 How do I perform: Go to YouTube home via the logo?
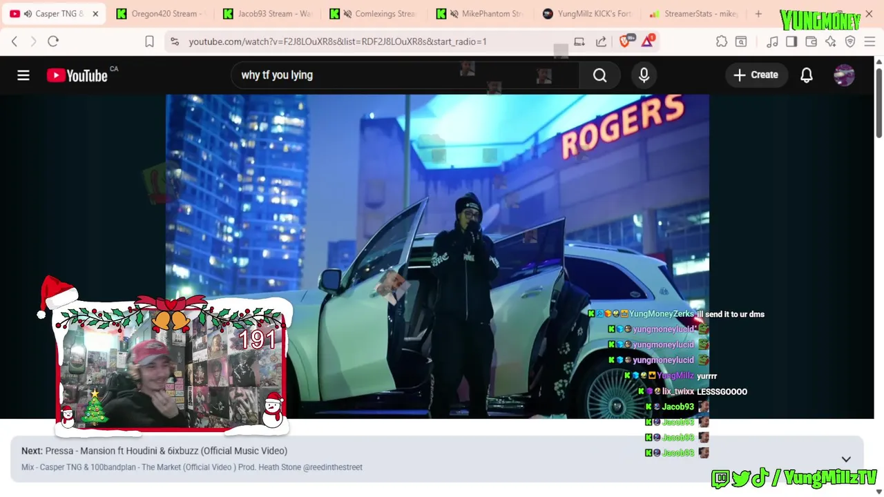coord(77,75)
